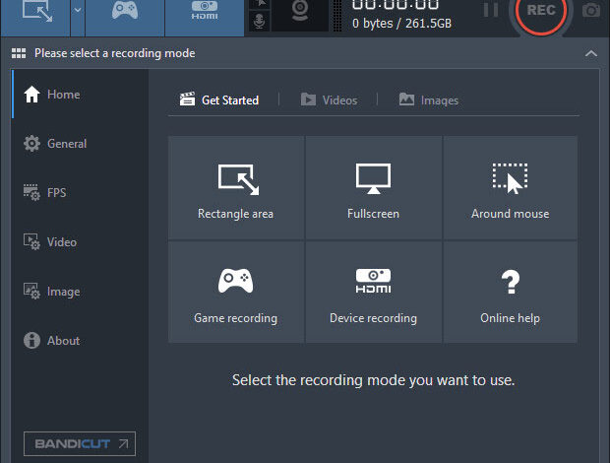Toggle microphone icon in top toolbar
The image size is (610, 463).
pos(259,21)
